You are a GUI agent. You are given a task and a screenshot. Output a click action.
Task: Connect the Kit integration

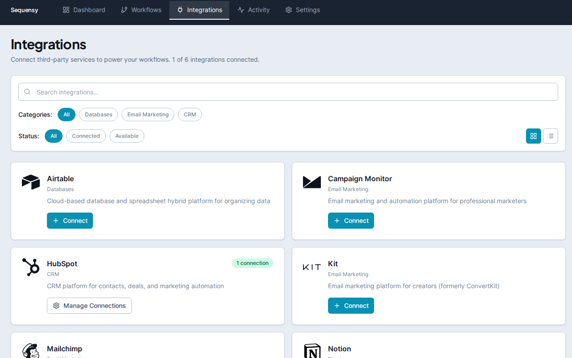(x=351, y=306)
